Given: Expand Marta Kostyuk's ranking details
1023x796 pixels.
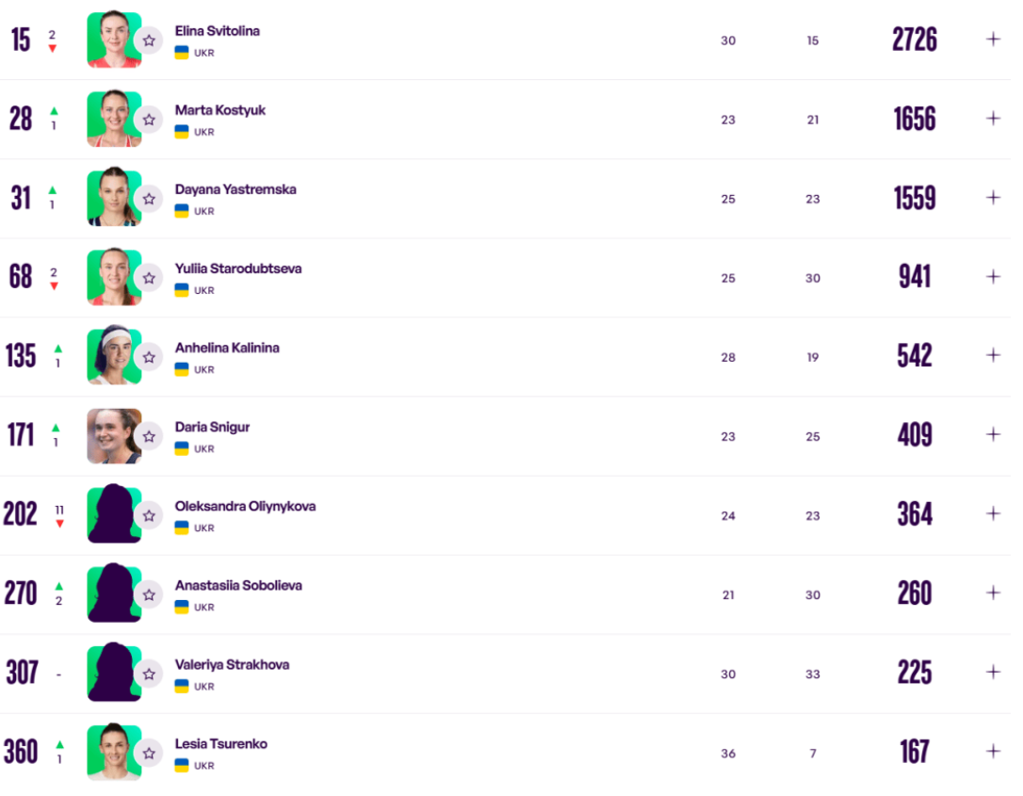Looking at the screenshot, I should 993,119.
